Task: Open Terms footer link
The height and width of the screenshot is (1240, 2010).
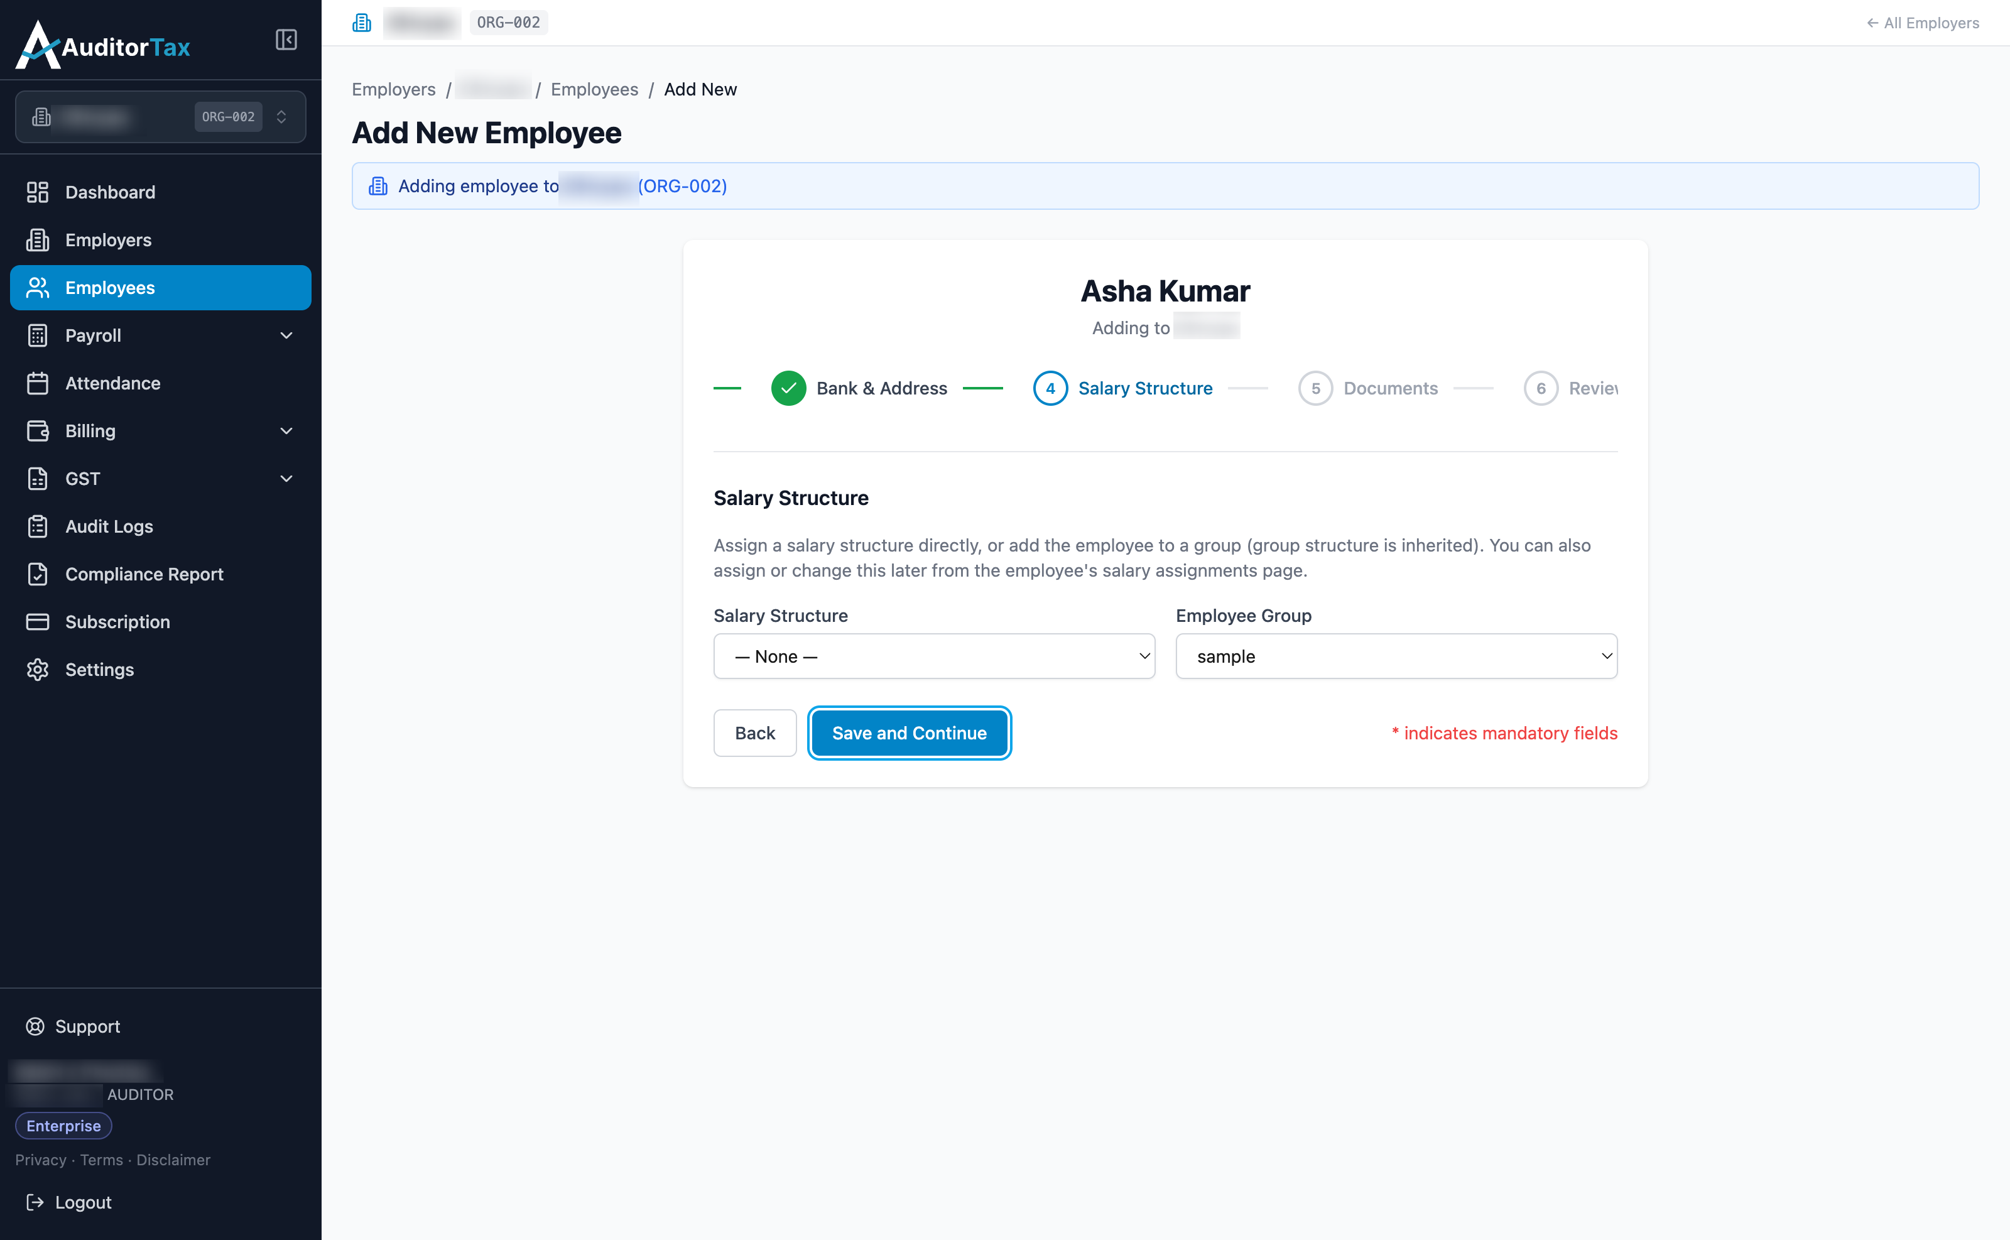Action: [x=102, y=1160]
